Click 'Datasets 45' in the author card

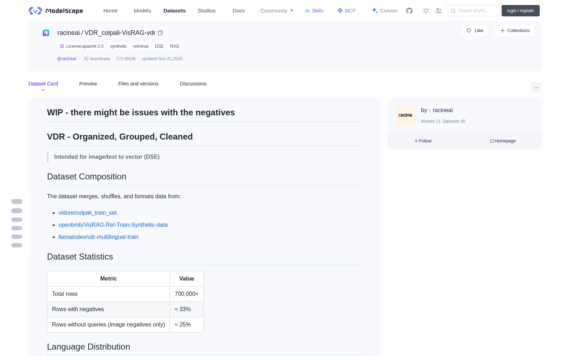pos(454,121)
